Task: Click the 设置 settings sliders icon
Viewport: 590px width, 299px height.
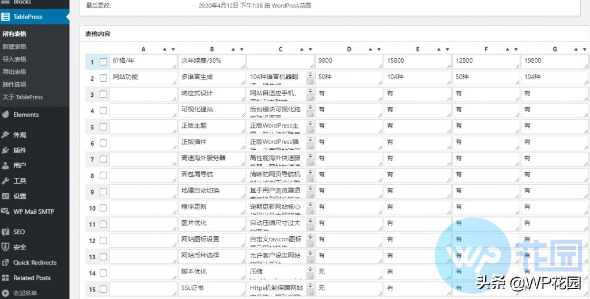Action: tap(5, 196)
